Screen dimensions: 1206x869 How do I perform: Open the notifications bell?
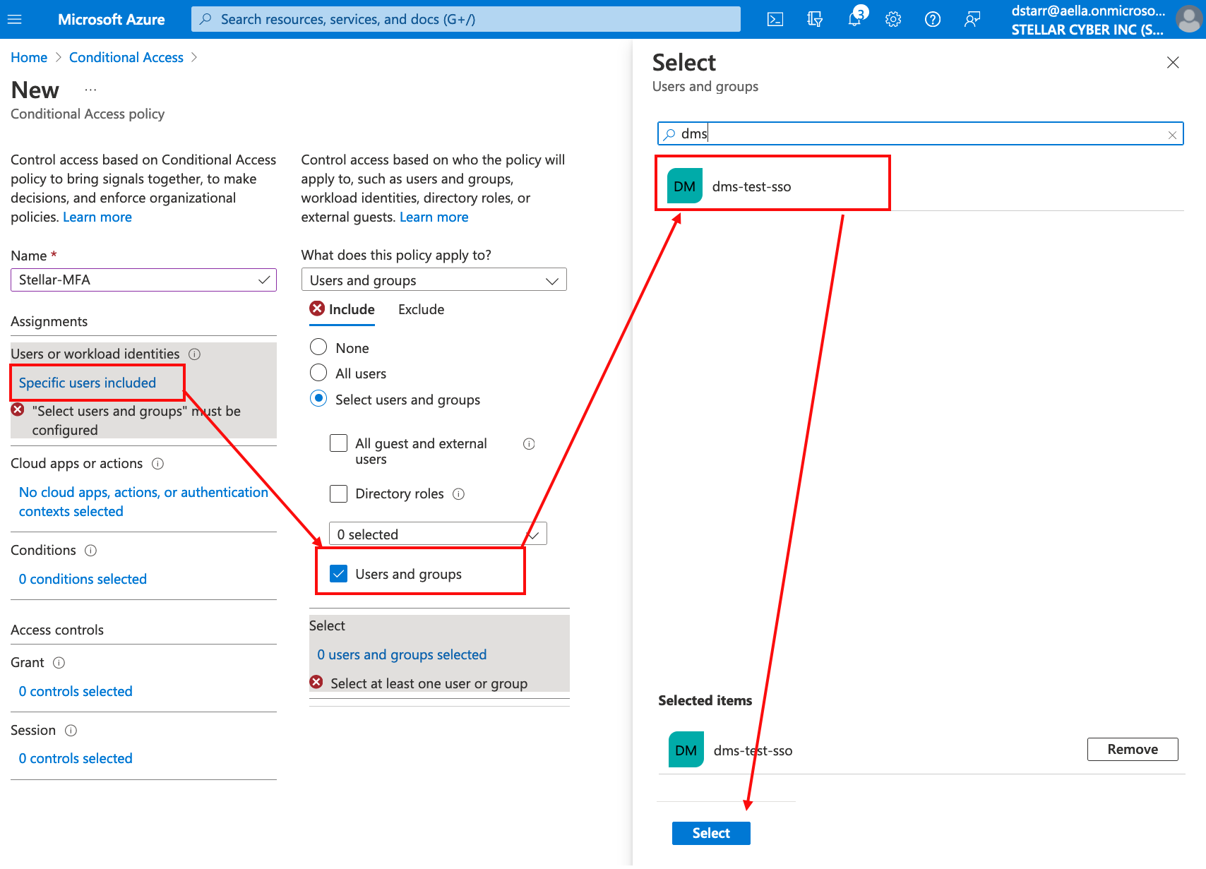[x=854, y=19]
